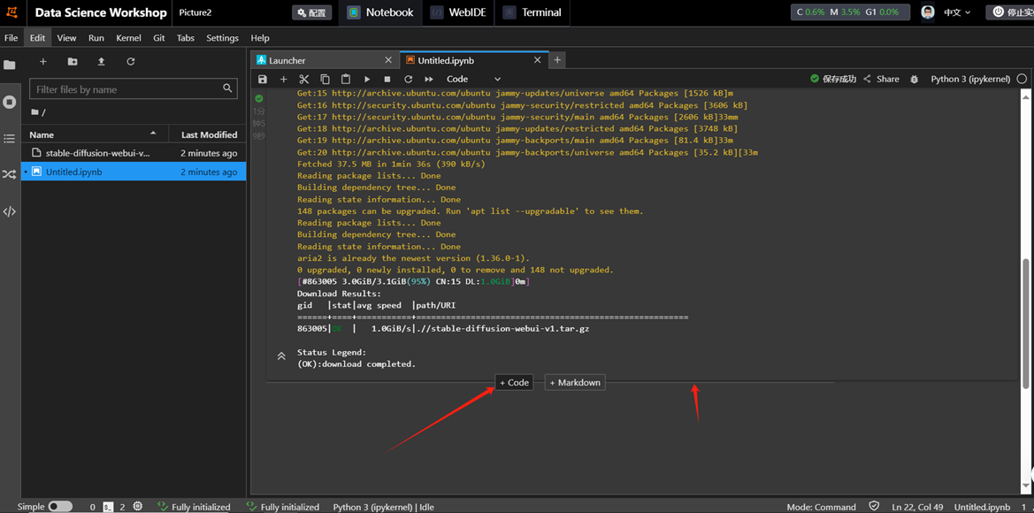This screenshot has width=1034, height=513.
Task: Open the Running Terminals and Kernels sidebar
Action: click(10, 102)
